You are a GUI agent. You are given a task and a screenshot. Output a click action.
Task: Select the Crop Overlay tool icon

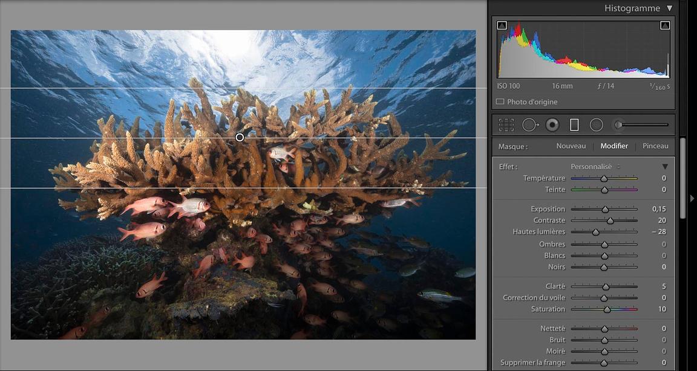pyautogui.click(x=506, y=125)
